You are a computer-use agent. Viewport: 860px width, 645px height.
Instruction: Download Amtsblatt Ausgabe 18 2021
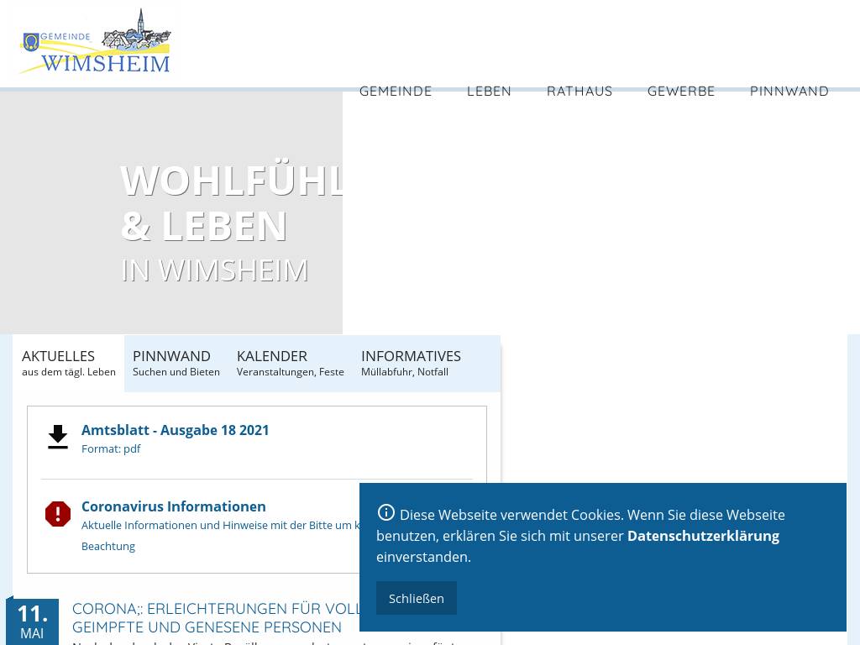(175, 430)
